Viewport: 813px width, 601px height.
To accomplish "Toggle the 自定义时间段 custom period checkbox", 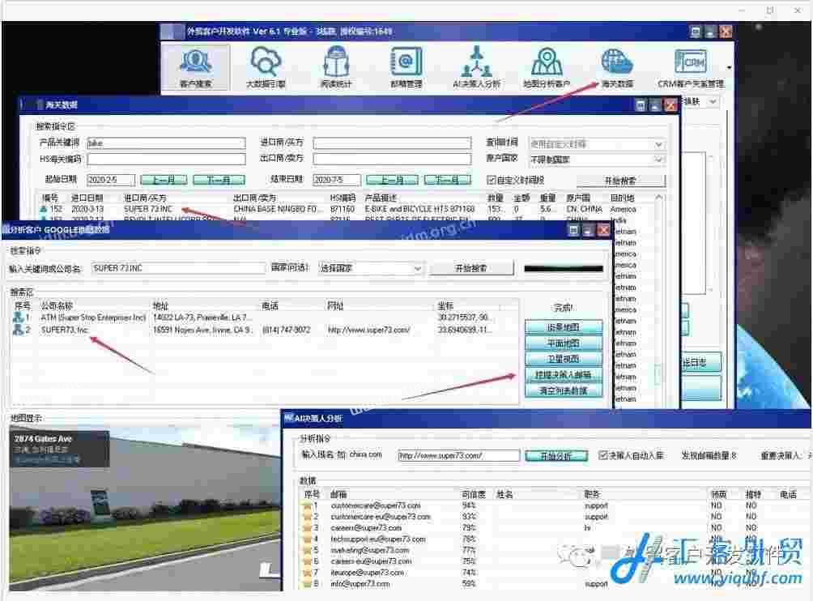I will (x=491, y=180).
